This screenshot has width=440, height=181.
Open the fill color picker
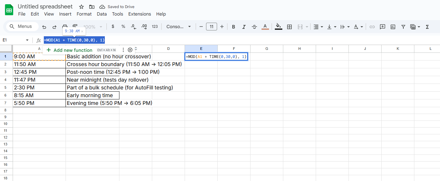[x=278, y=27]
